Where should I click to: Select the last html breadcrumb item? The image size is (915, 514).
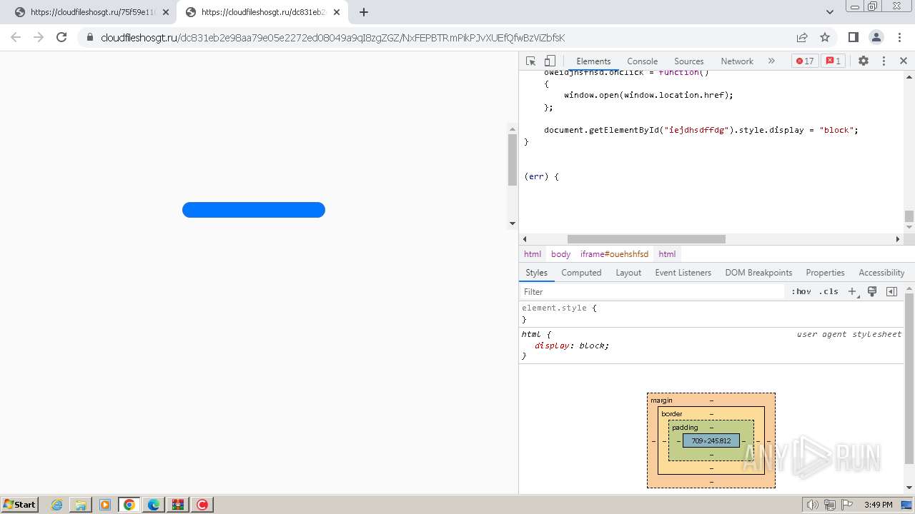[x=667, y=254]
